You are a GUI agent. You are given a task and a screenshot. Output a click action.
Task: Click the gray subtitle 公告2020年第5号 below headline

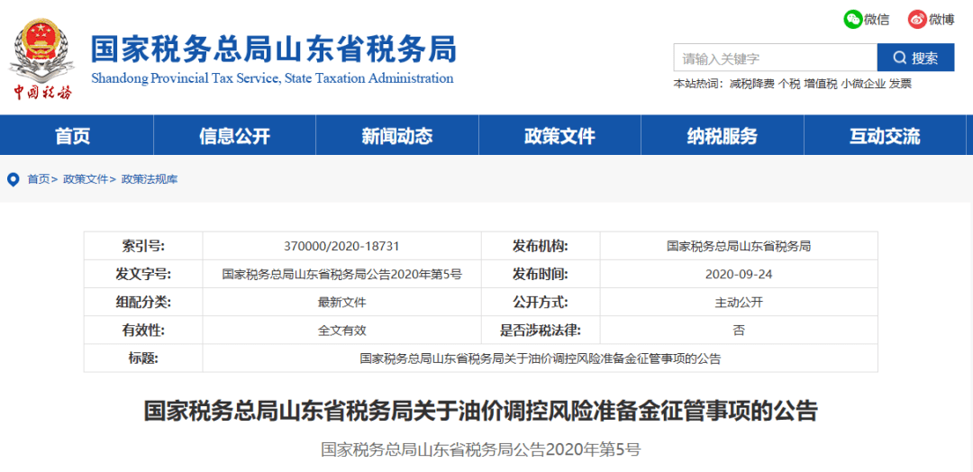[480, 449]
